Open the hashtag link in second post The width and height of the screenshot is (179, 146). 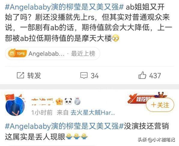point(64,126)
